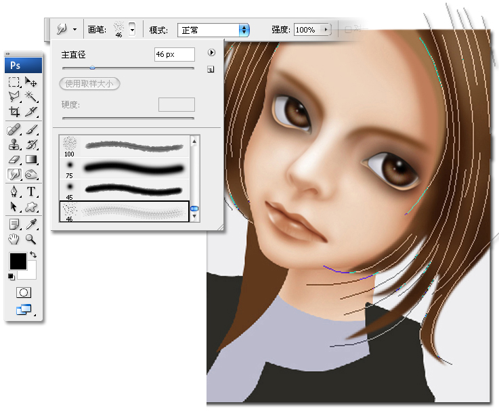Click the 使用取样大小 button

coord(89,84)
